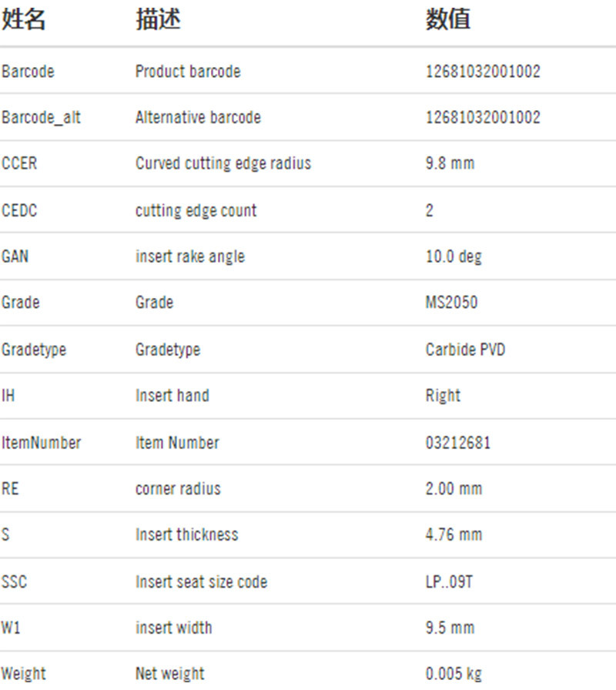Click the 描述 column header

click(x=158, y=19)
